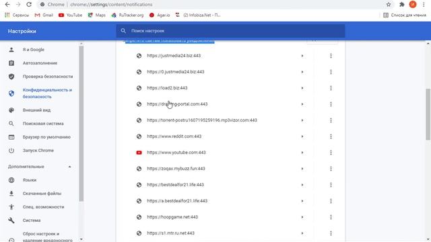Open the Extensions puzzle icon
431x242 pixels.
[402, 5]
